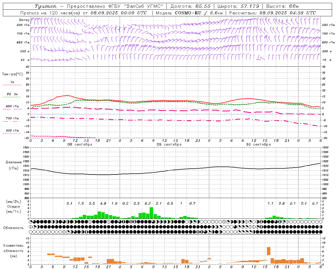The image size is (336, 269).
Task: Click the "Широта: 57.179" latitude value
Action: click(x=239, y=6)
